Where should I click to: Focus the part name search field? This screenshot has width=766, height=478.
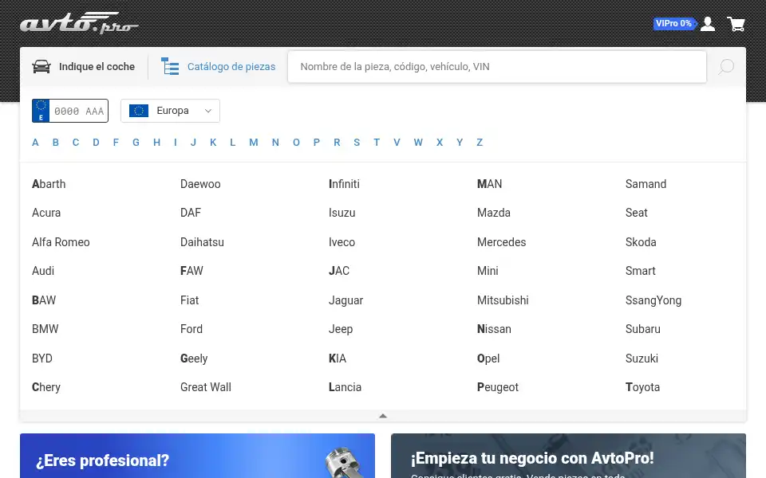497,66
